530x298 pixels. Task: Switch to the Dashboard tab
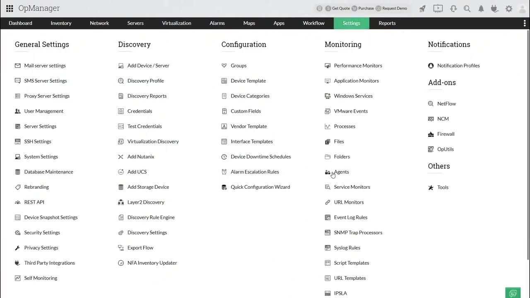(20, 23)
